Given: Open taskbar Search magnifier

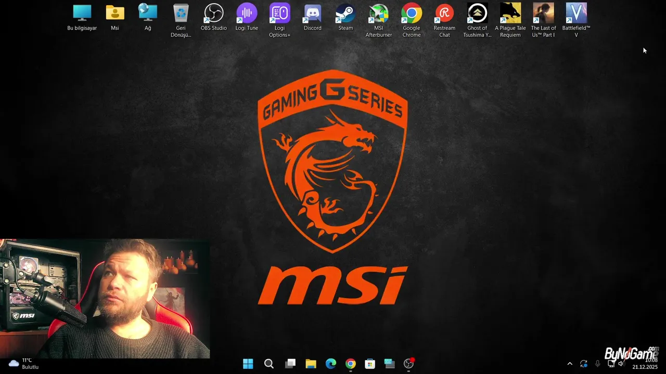Looking at the screenshot, I should tap(268, 364).
